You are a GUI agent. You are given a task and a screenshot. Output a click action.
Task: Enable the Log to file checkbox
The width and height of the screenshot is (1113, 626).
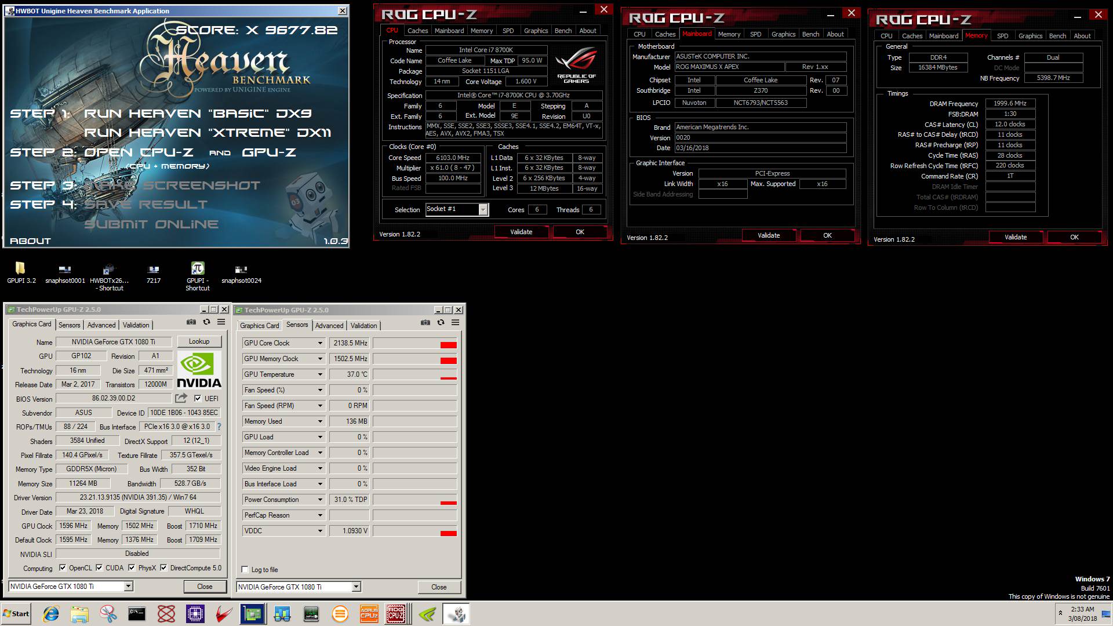click(x=245, y=570)
